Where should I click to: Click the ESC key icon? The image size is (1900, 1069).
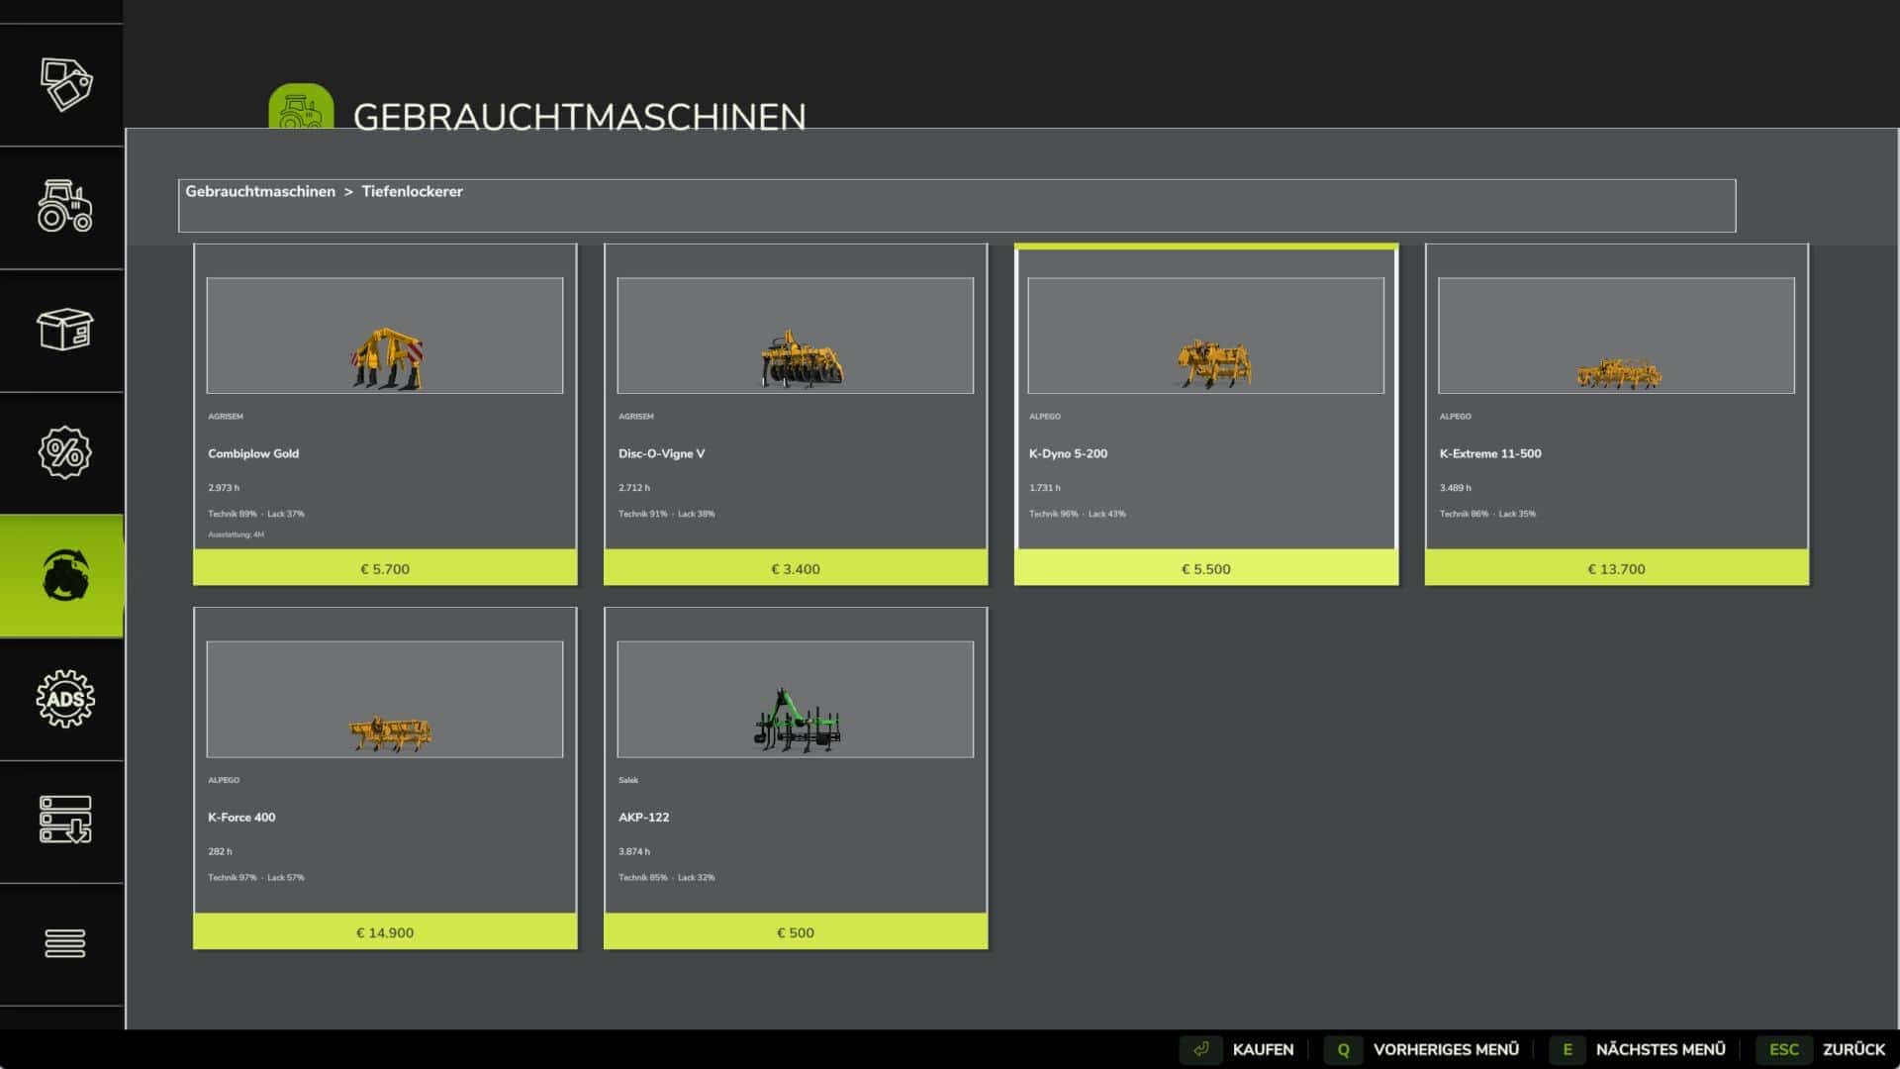pyautogui.click(x=1783, y=1049)
